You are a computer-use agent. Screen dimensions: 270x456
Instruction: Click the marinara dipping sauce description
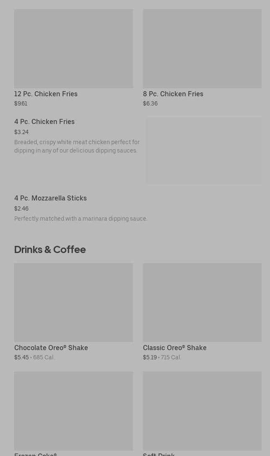[x=80, y=219]
